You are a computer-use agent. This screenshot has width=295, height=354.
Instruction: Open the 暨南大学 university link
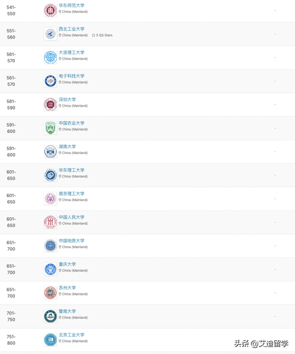point(67,312)
